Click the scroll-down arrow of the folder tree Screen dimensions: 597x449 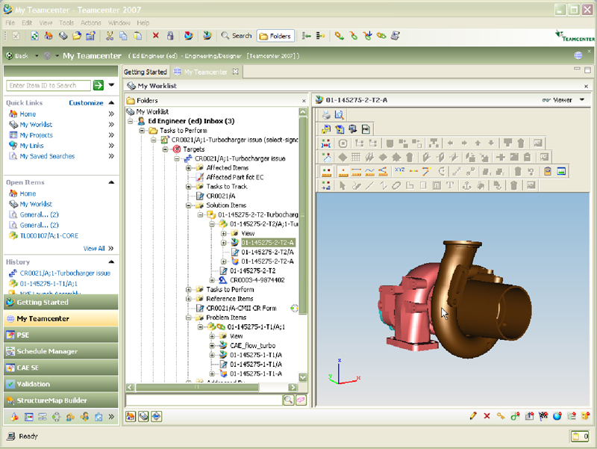pos(303,377)
